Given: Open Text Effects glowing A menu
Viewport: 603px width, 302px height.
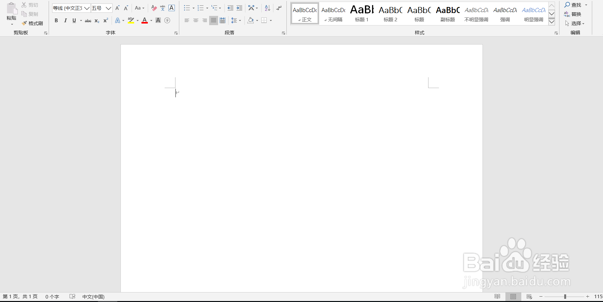Looking at the screenshot, I should [x=118, y=21].
